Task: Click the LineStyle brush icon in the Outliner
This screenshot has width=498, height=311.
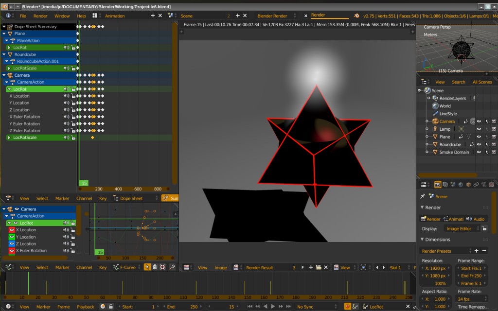Action: [435, 113]
